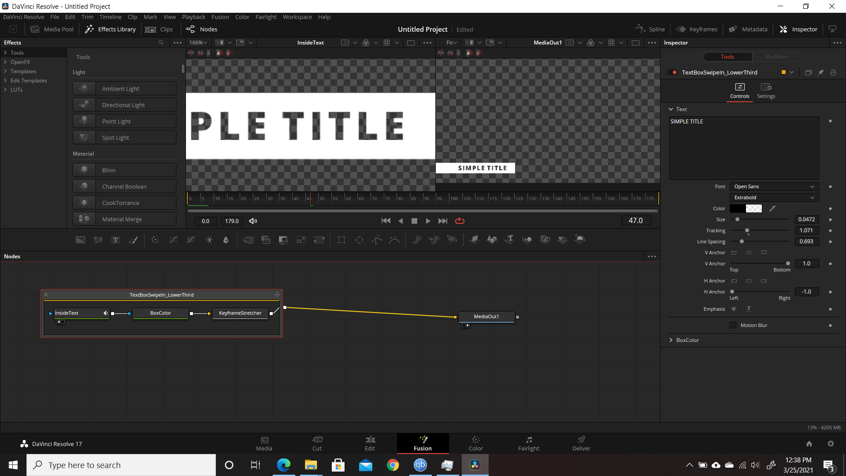Go to first frame

[x=386, y=221]
